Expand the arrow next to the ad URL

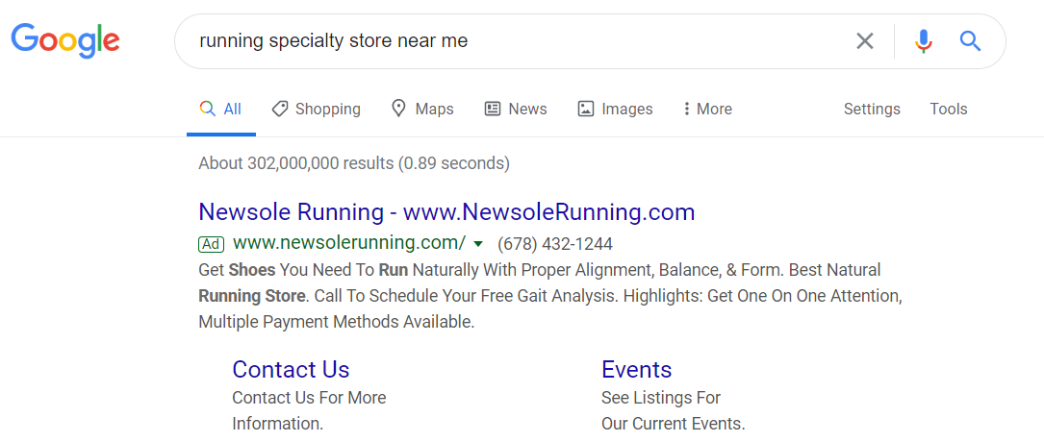click(x=478, y=244)
